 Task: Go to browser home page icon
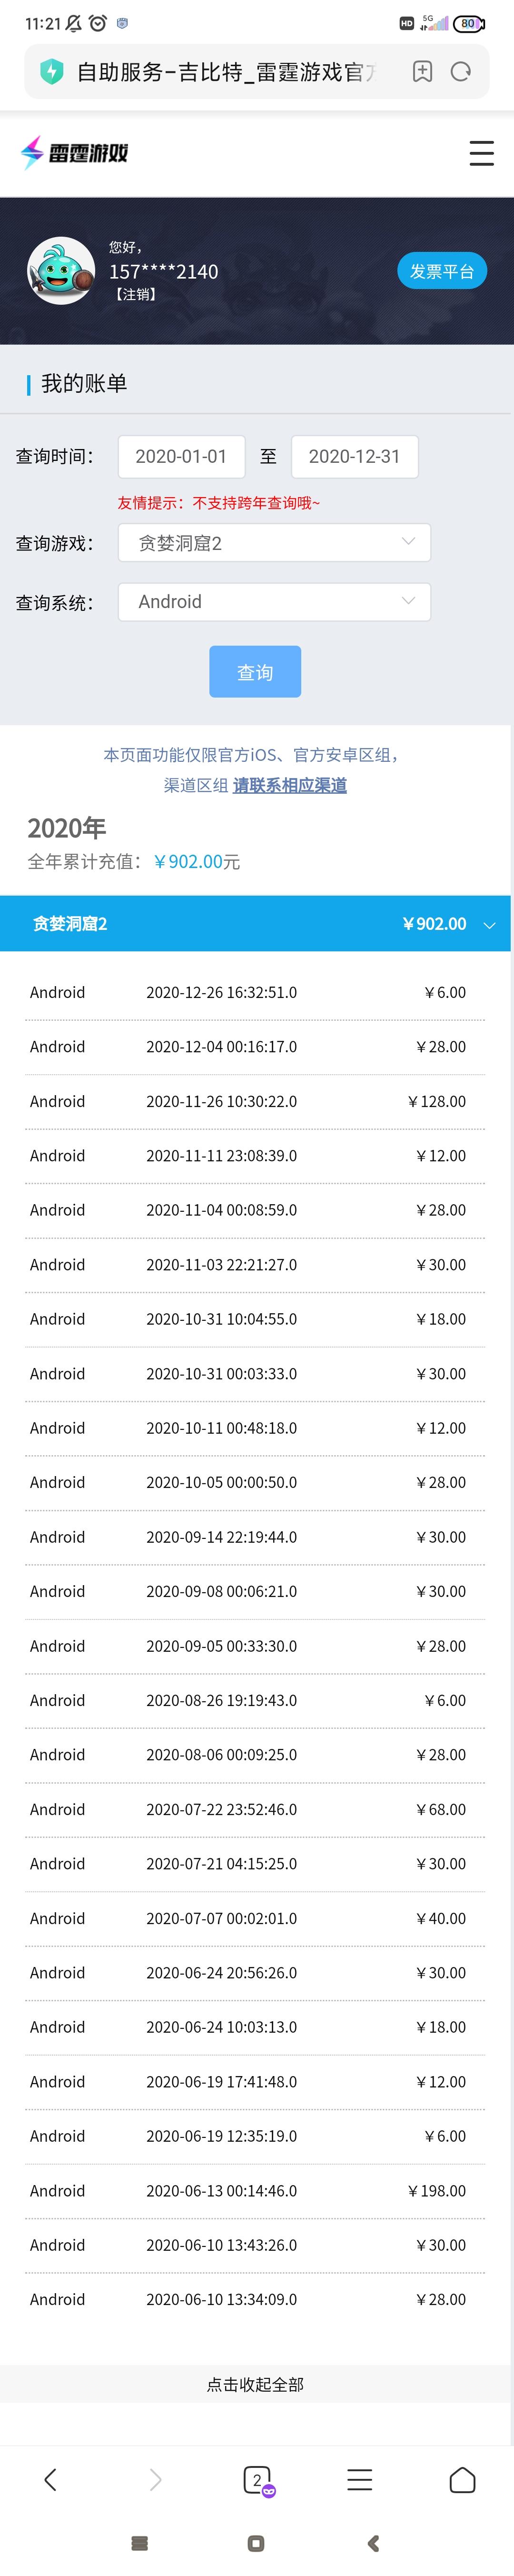pyautogui.click(x=462, y=2479)
